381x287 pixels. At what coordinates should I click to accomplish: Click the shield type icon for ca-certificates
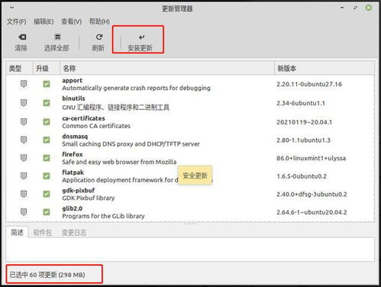click(x=24, y=122)
